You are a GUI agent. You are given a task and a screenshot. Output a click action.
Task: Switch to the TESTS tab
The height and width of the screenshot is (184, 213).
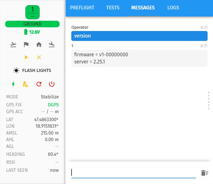[x=113, y=8]
